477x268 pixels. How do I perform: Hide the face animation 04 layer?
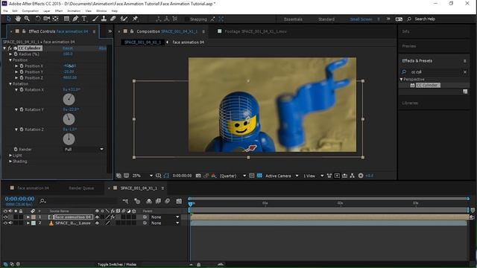[5, 217]
